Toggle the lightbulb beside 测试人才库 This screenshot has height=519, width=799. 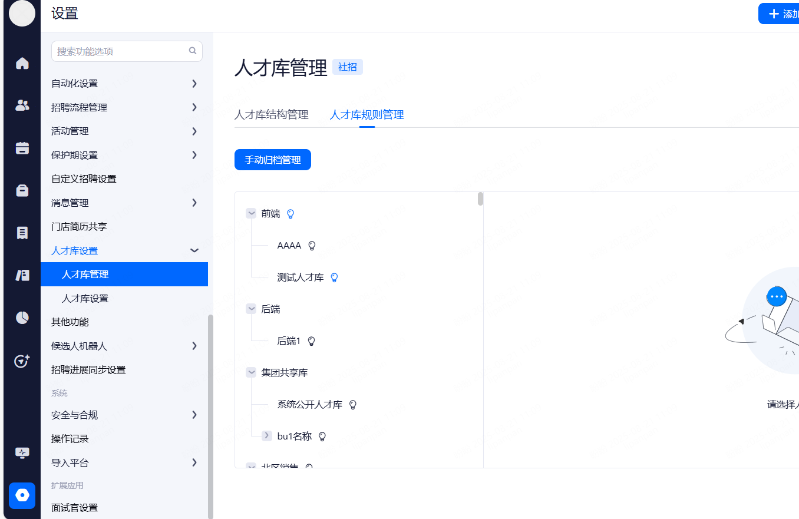click(x=334, y=277)
